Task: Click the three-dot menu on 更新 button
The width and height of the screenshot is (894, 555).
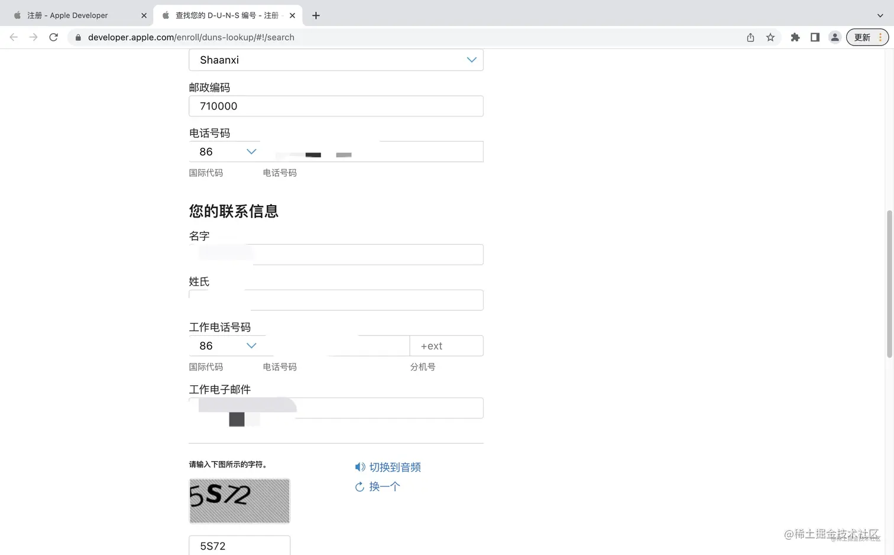Action: point(880,37)
